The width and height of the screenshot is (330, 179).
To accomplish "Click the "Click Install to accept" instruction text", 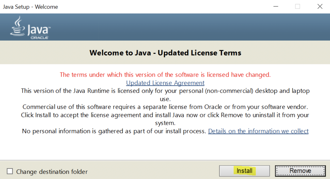I will click(165, 115).
